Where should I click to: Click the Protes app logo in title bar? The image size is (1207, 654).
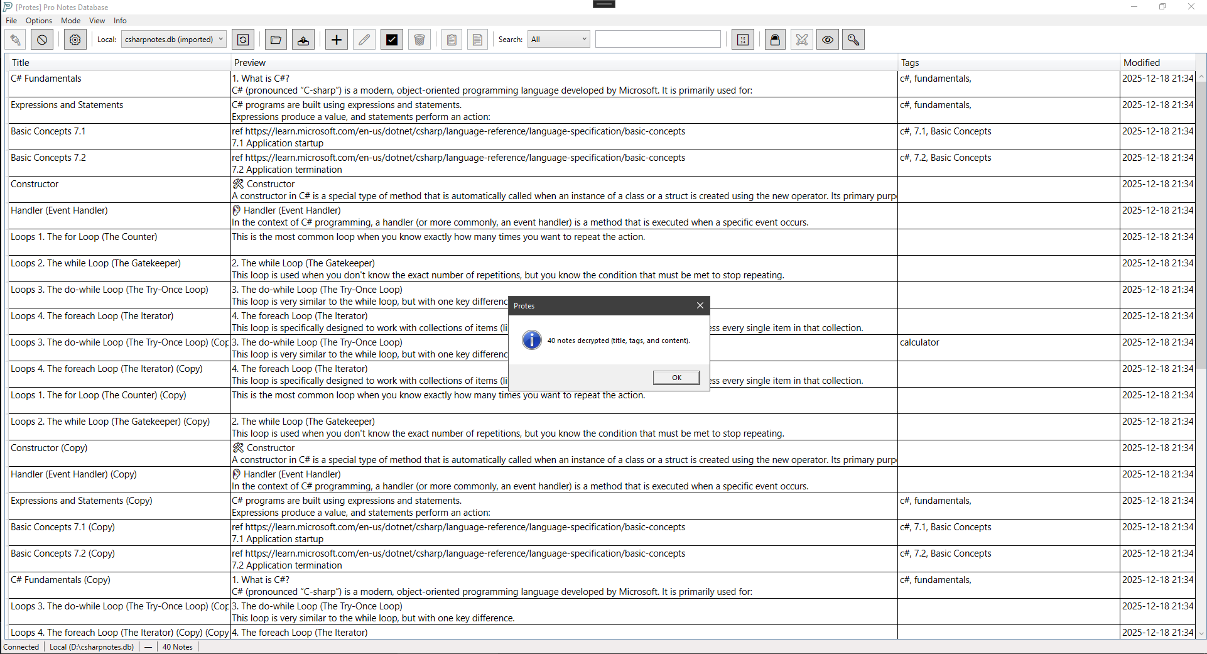point(8,7)
